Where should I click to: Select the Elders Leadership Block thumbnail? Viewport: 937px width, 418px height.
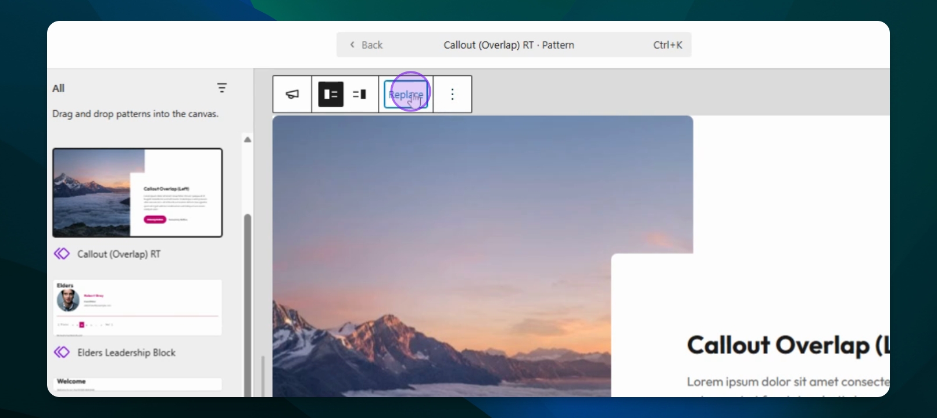[138, 308]
